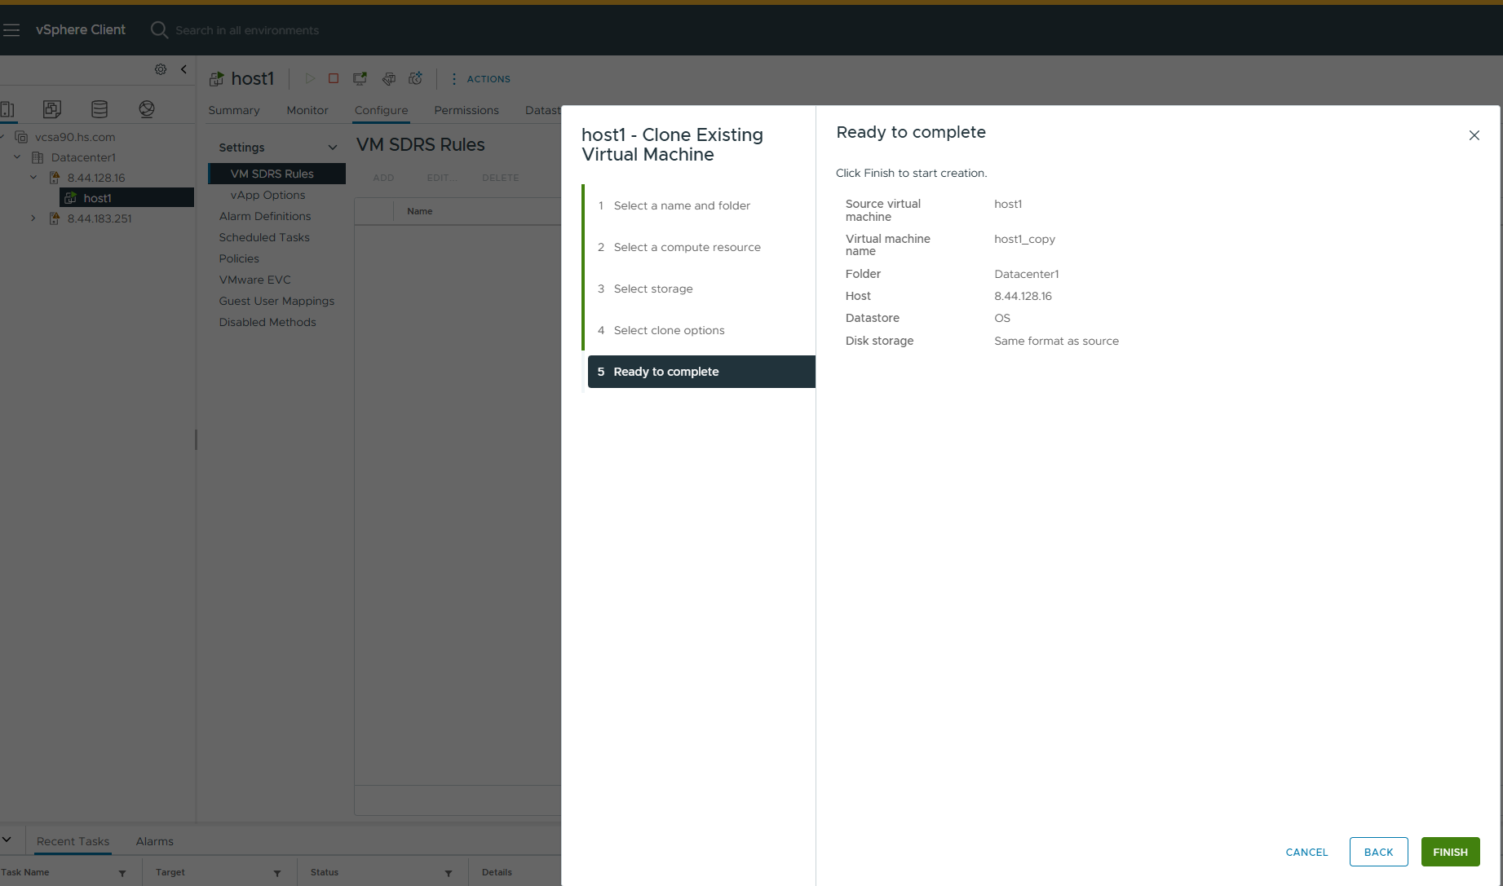The image size is (1503, 886).
Task: Click the host1_copy virtual machine name value
Action: pyautogui.click(x=1024, y=239)
